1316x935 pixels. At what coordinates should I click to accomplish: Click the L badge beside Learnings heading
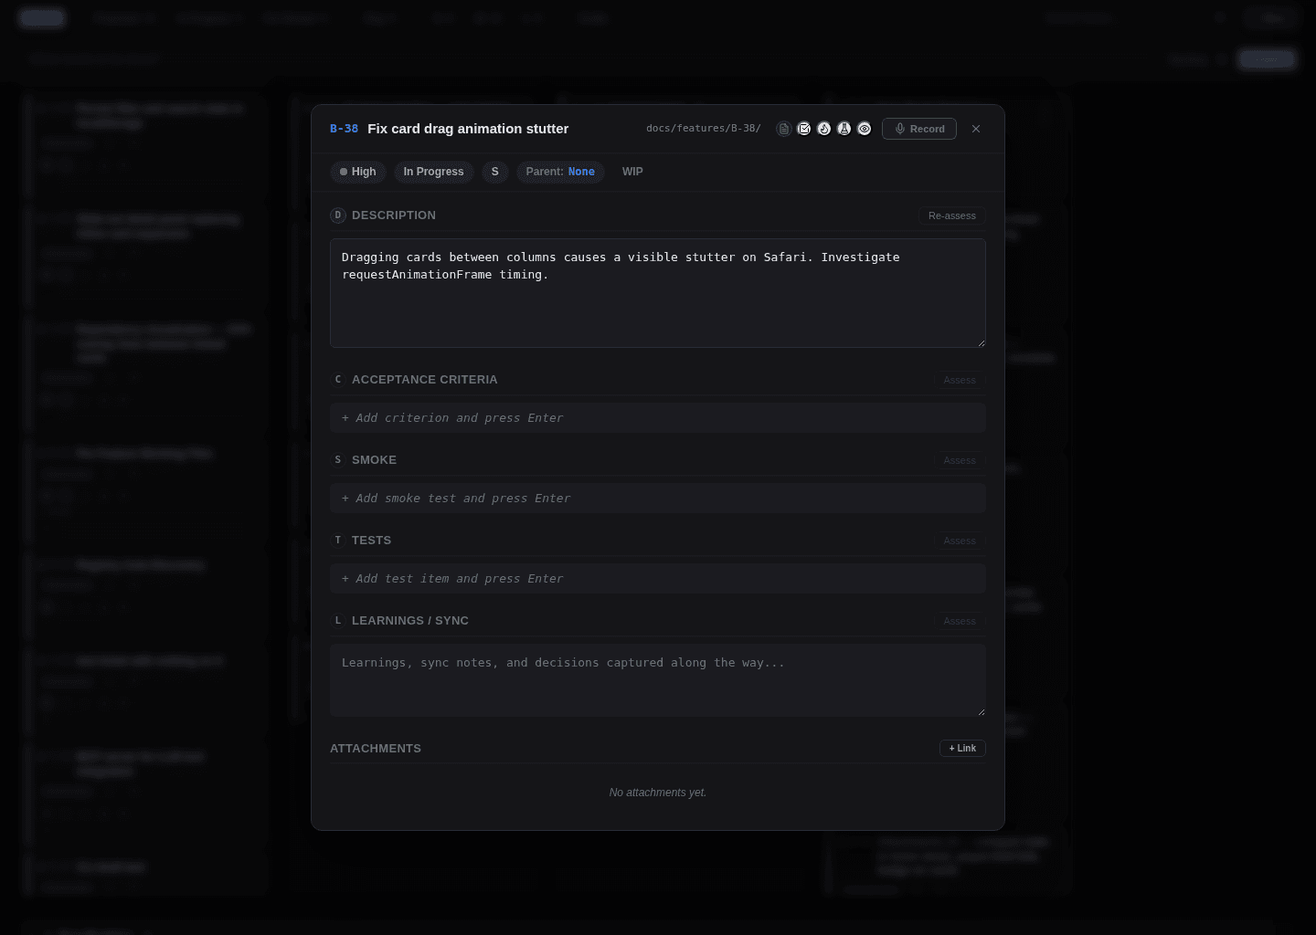337,621
